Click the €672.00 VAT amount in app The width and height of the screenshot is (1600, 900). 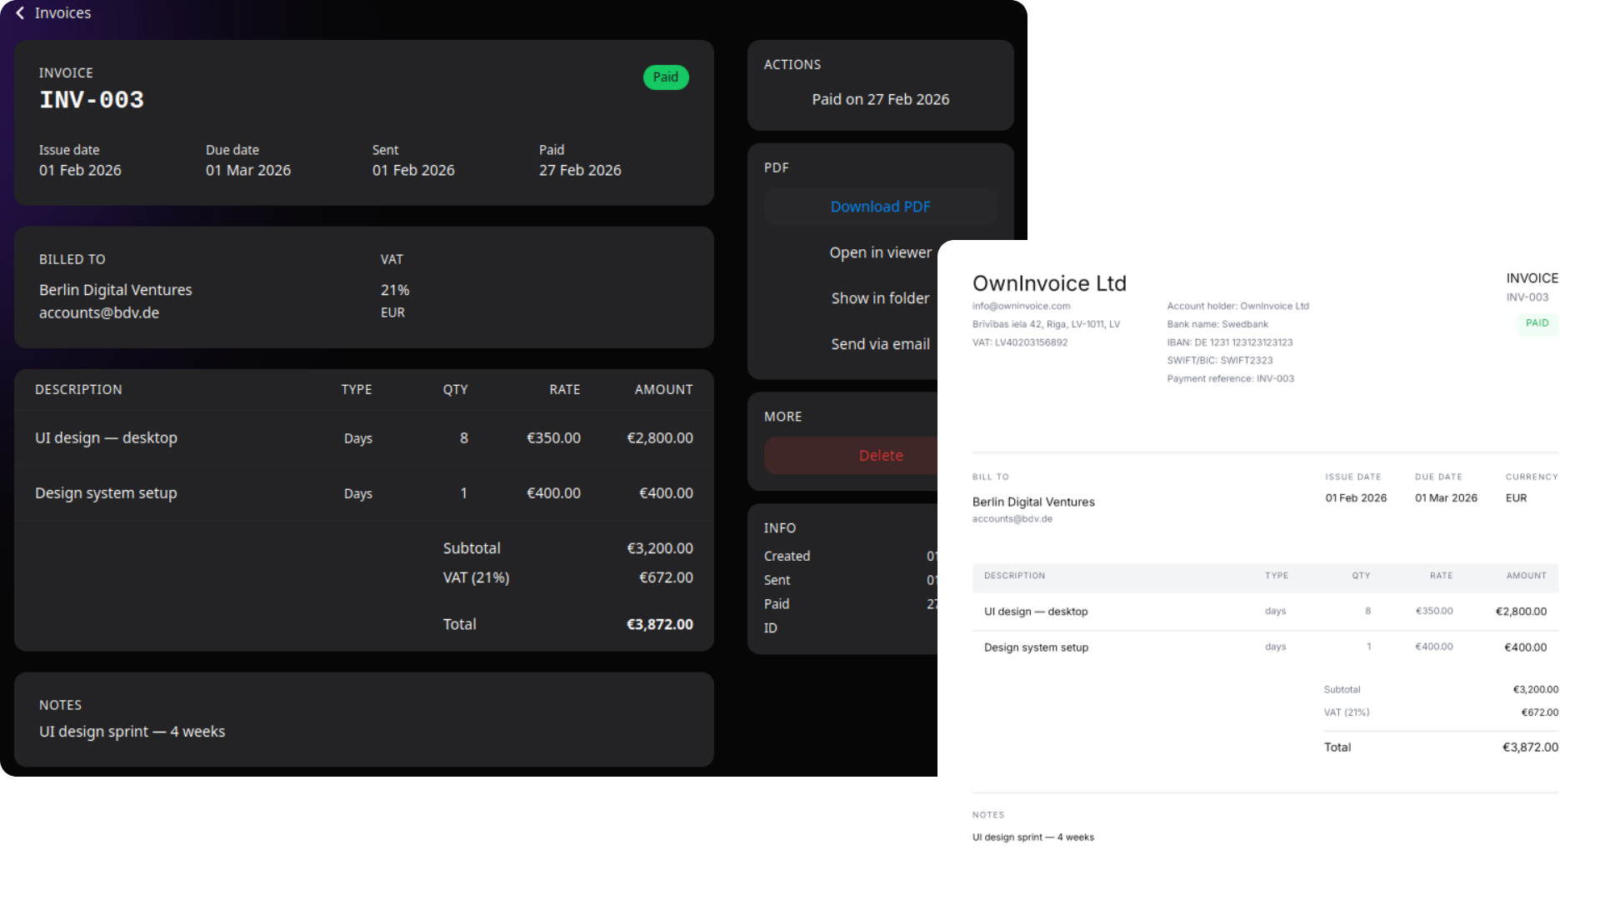pos(666,577)
